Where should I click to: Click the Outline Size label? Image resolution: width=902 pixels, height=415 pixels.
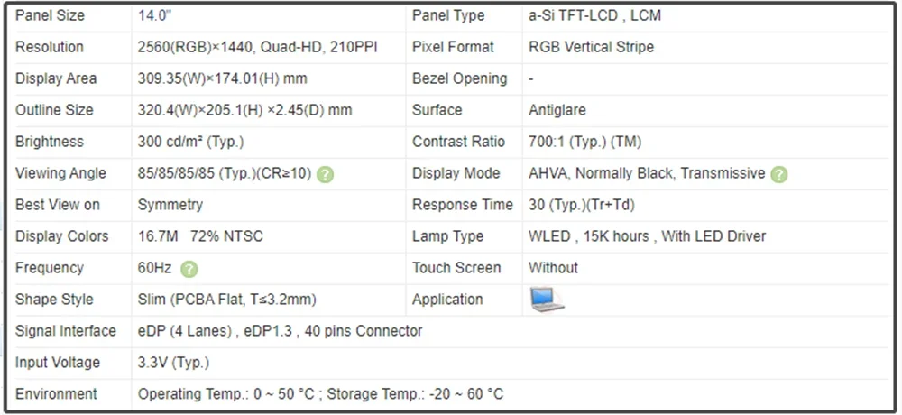pyautogui.click(x=54, y=110)
